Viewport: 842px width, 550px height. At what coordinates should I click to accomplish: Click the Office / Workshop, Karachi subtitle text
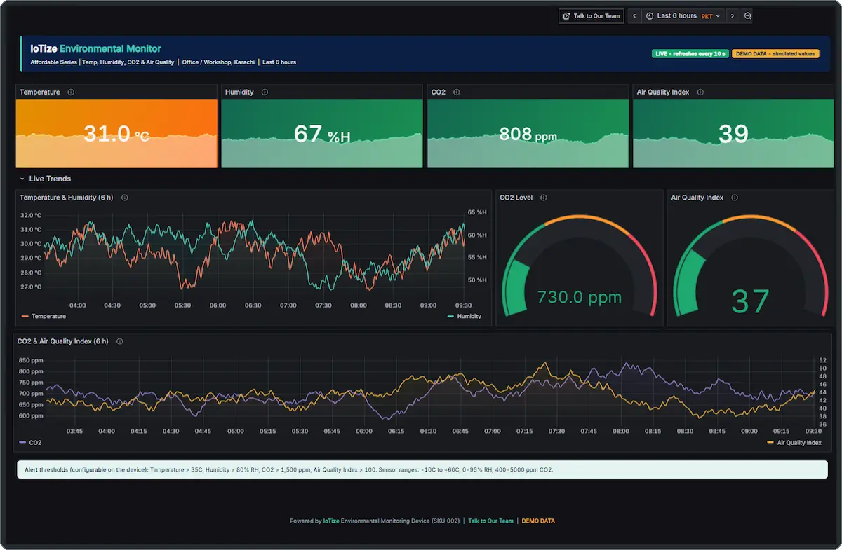point(218,62)
